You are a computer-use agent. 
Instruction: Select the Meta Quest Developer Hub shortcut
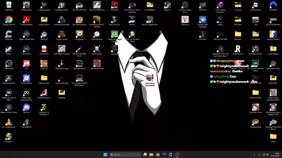26,95
